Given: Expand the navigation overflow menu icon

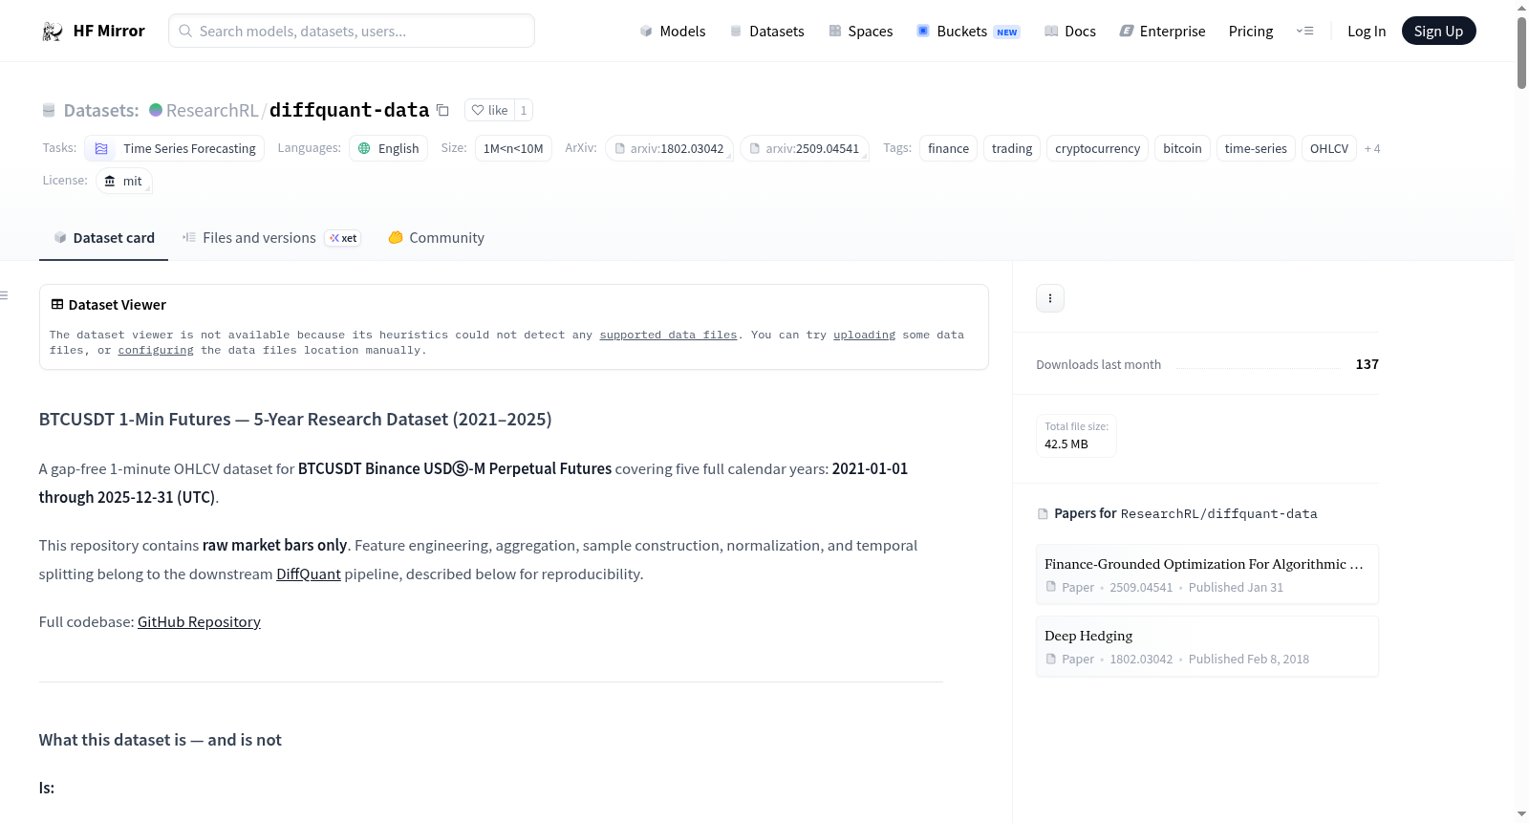Looking at the screenshot, I should [1304, 31].
